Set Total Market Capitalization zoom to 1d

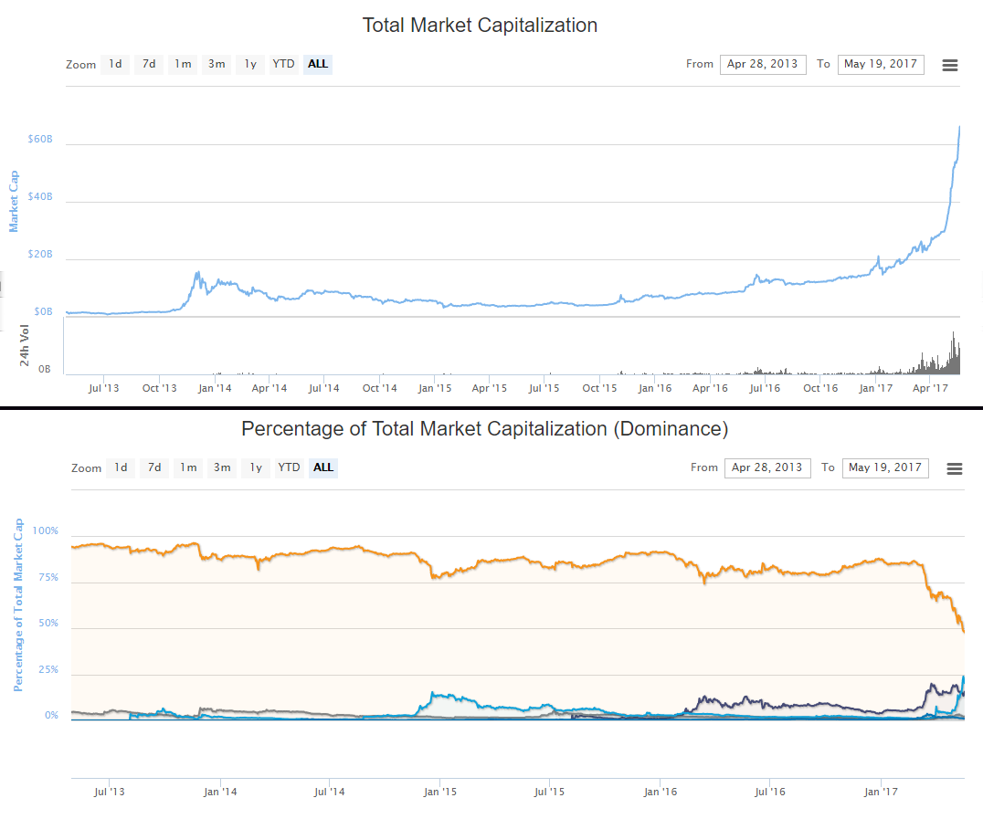click(x=115, y=64)
